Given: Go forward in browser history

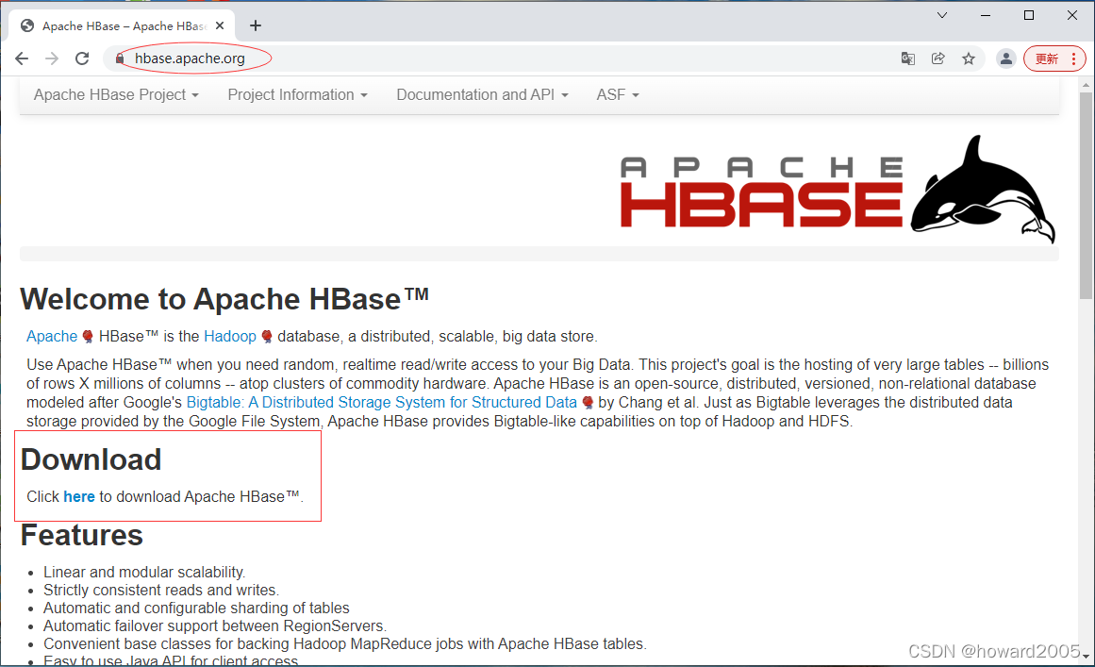Looking at the screenshot, I should (52, 58).
